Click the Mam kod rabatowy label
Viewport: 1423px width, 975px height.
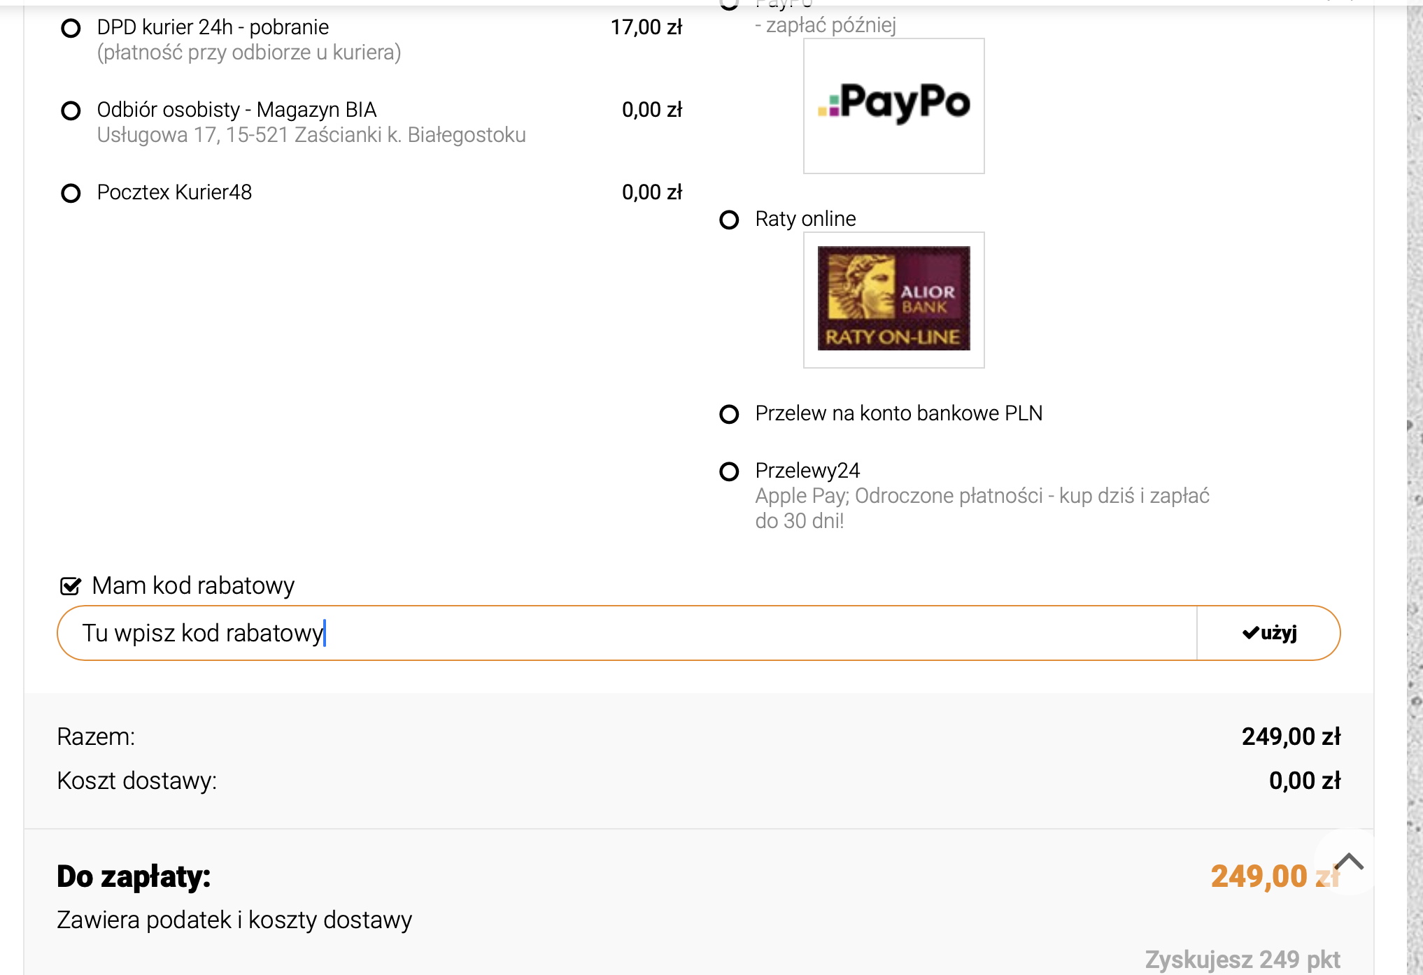[193, 585]
